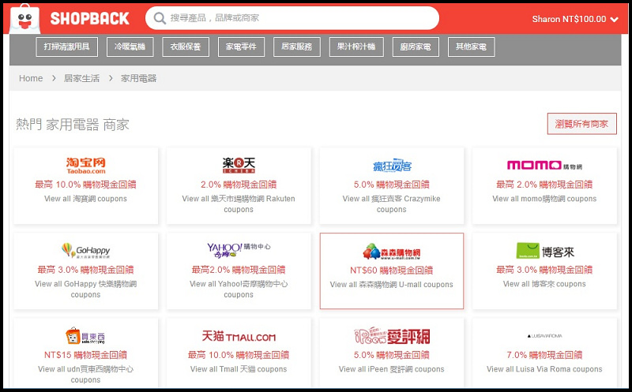
Task: Click the Yahoo奇摩購物中心 logo
Action: 239,250
